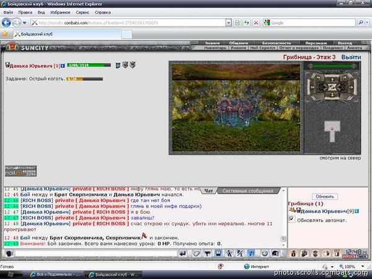Open the address bar history dropdown
The width and height of the screenshot is (372, 279).
pyautogui.click(x=228, y=23)
